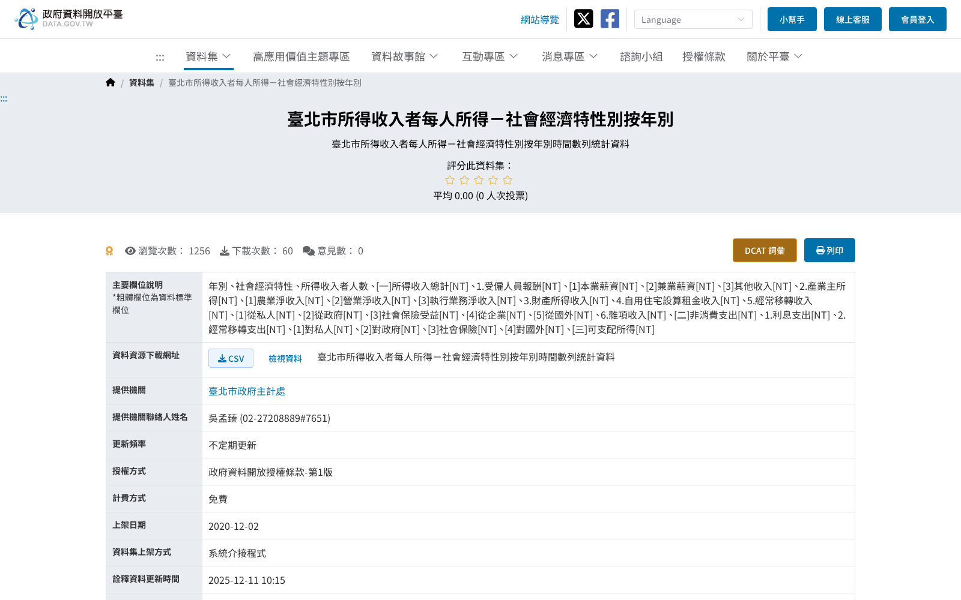
Task: Click the 詮釋資料更新時間 row label
Action: [146, 579]
